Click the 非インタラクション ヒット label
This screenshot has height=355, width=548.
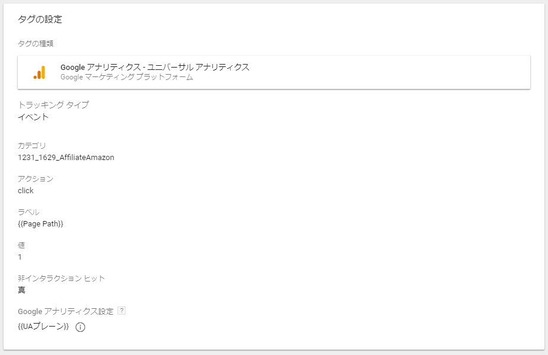click(62, 278)
